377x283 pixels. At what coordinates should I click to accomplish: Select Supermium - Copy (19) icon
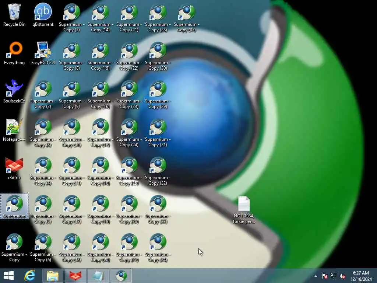tap(100, 209)
